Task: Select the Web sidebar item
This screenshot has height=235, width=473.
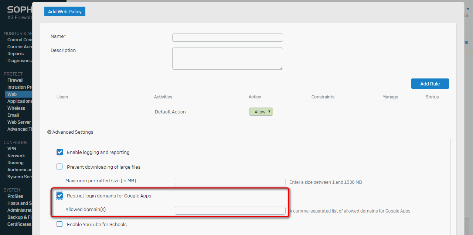Action: click(x=18, y=94)
